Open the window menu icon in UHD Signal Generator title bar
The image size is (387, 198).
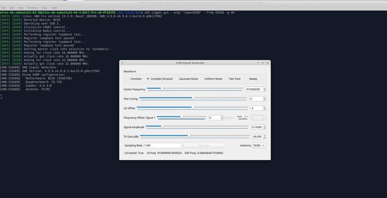coord(122,63)
